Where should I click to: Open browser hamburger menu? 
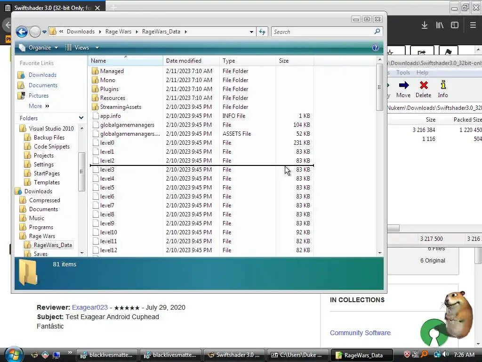473,25
